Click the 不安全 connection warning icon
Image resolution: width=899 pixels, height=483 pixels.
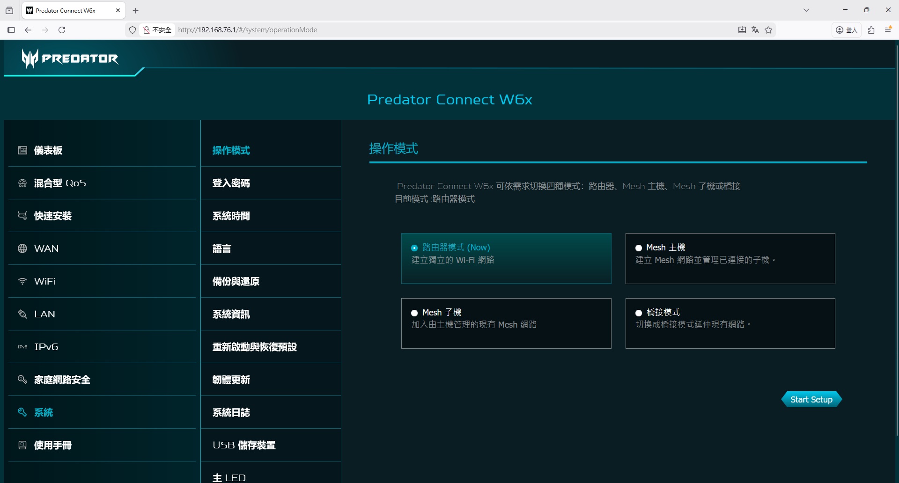click(x=157, y=30)
